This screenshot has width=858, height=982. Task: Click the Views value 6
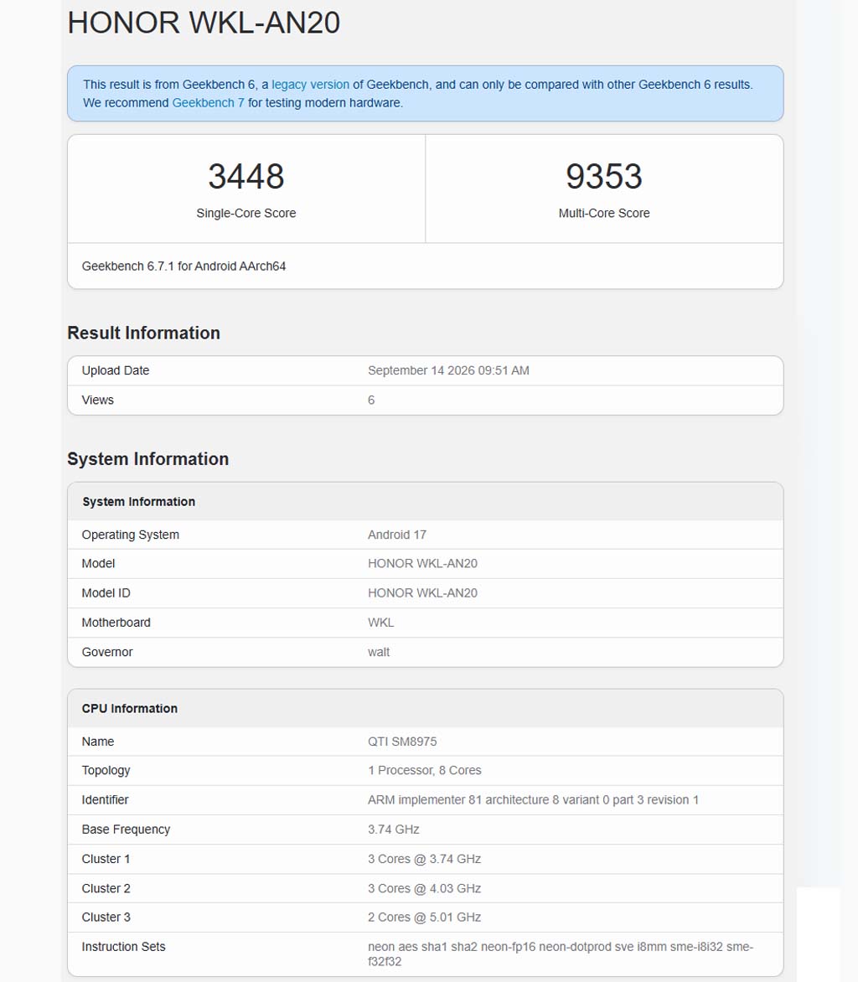pyautogui.click(x=371, y=401)
